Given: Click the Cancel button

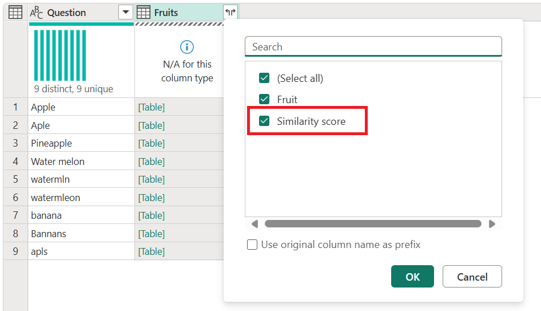Looking at the screenshot, I should tap(472, 277).
